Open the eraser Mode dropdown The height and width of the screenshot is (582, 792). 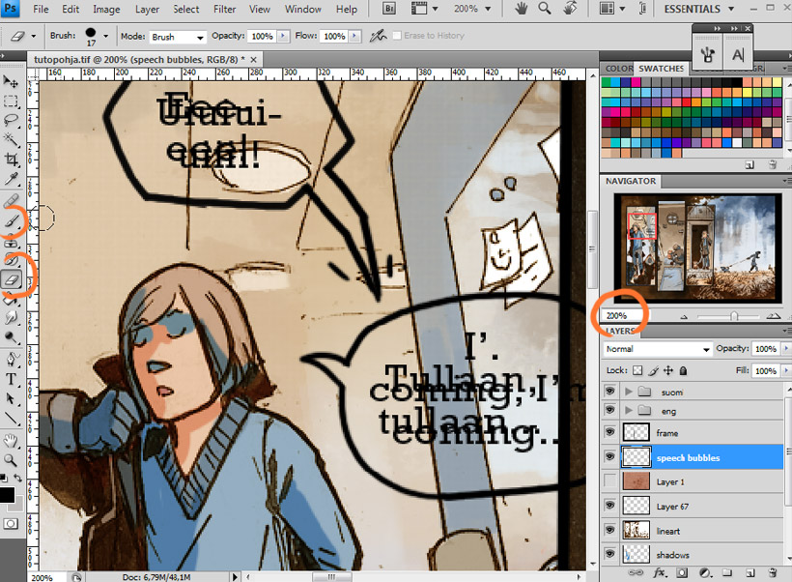pos(178,37)
